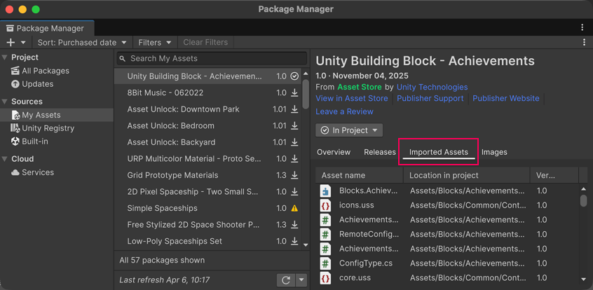Click the three-dot menu icon in the tab bar

pos(582,27)
